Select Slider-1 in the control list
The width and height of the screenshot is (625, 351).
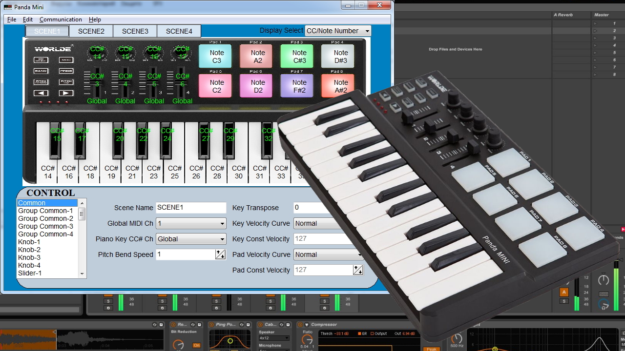[x=47, y=273]
